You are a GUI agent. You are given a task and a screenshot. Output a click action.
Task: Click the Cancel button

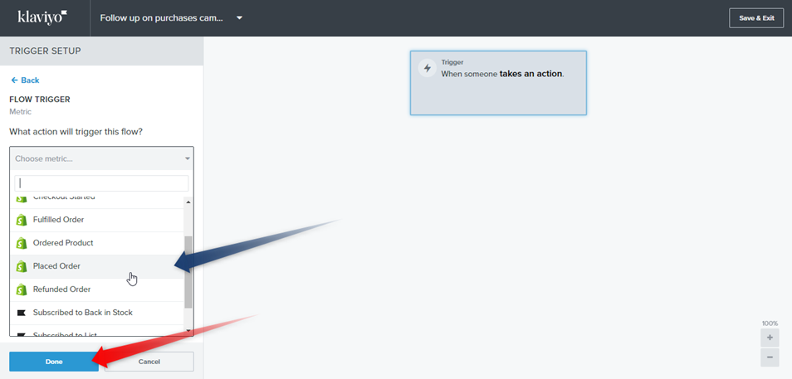point(149,362)
